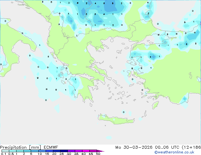The width and height of the screenshot is (201, 155).
Task: Click the '00..06 UTC' time range text
Action: (167, 147)
